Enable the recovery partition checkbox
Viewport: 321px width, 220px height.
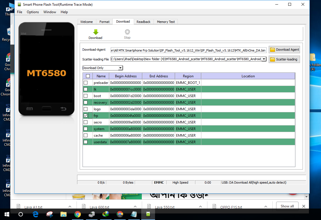pos(86,102)
